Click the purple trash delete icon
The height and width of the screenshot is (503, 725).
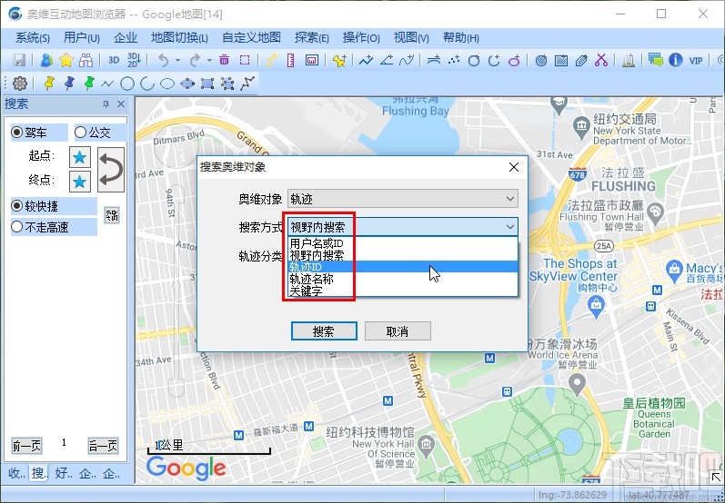[x=225, y=60]
